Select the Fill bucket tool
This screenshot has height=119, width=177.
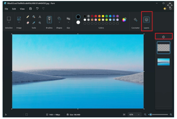(34, 17)
